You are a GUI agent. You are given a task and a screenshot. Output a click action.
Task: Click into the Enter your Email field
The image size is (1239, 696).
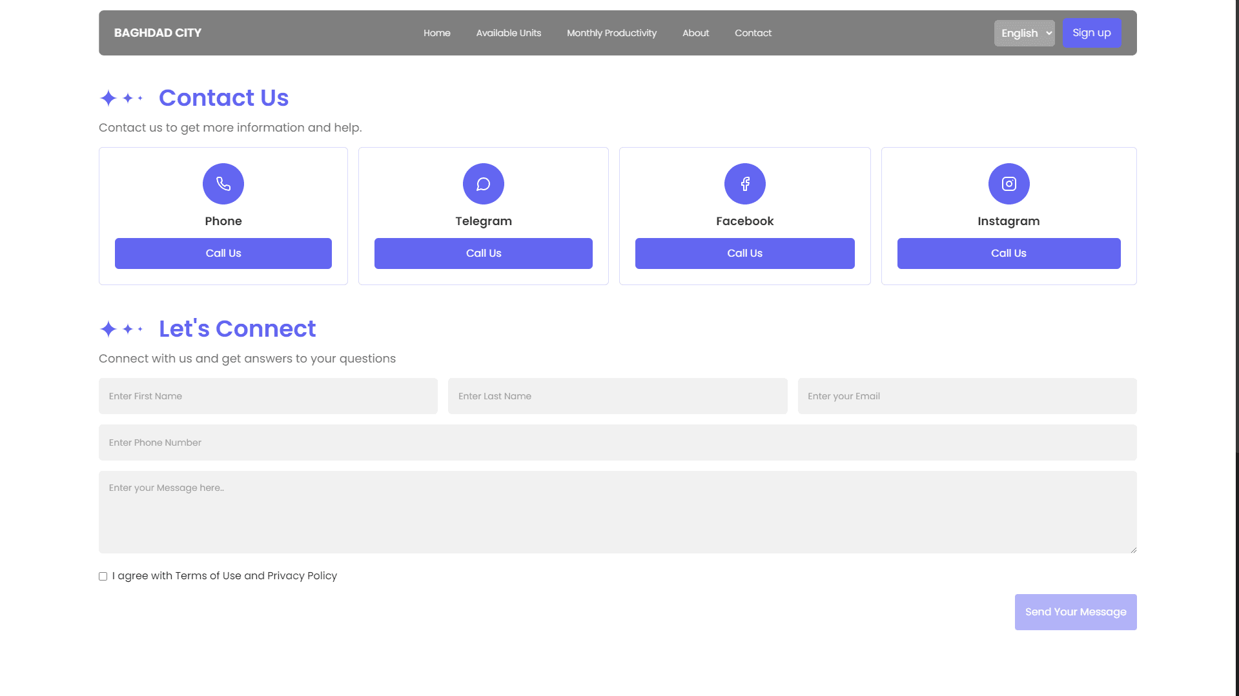point(967,396)
